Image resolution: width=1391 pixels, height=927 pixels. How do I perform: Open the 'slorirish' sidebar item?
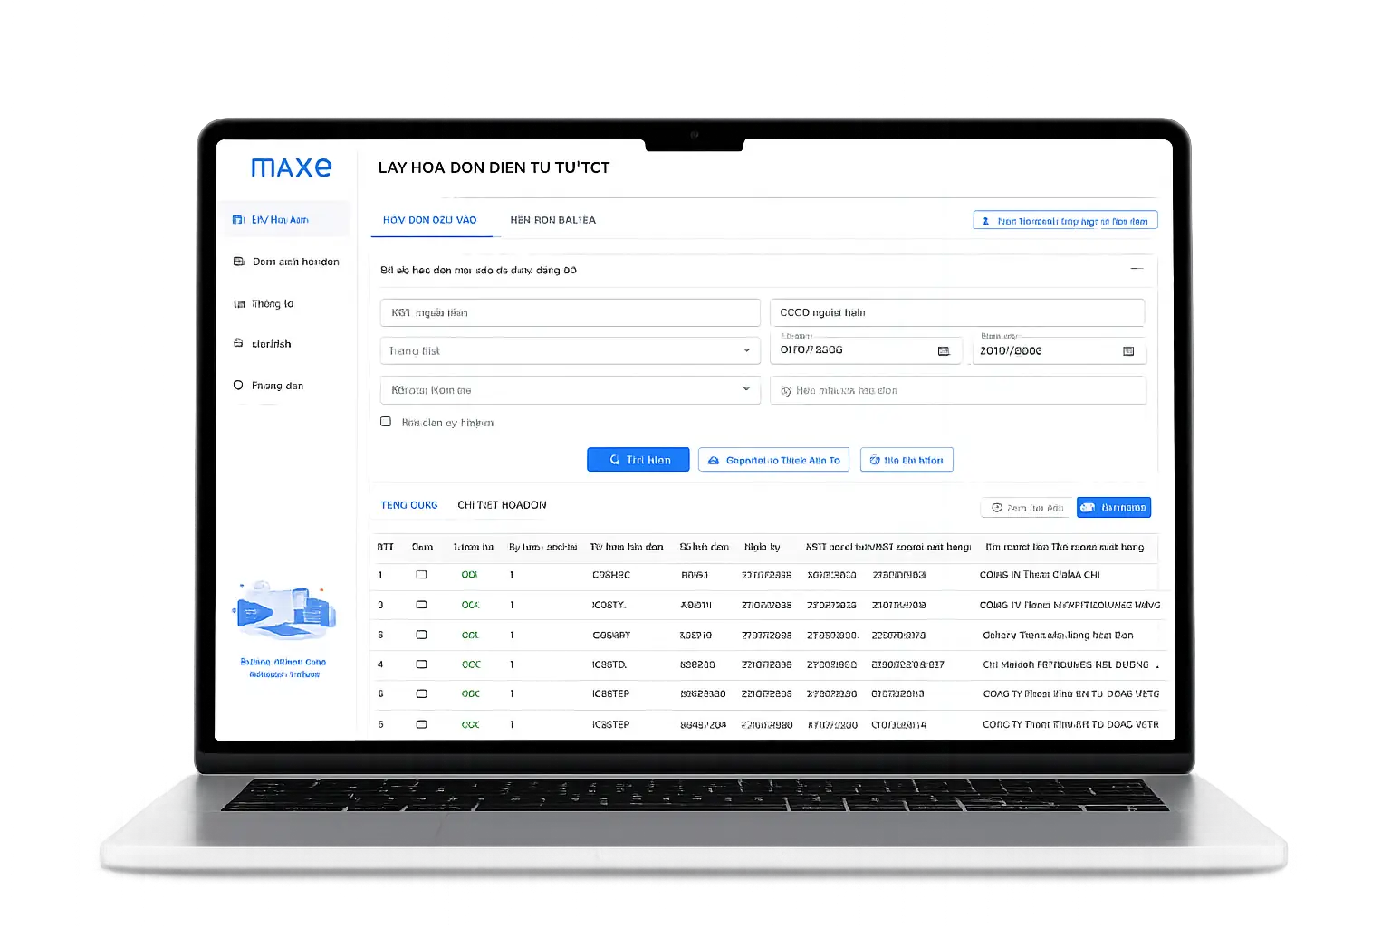[263, 344]
